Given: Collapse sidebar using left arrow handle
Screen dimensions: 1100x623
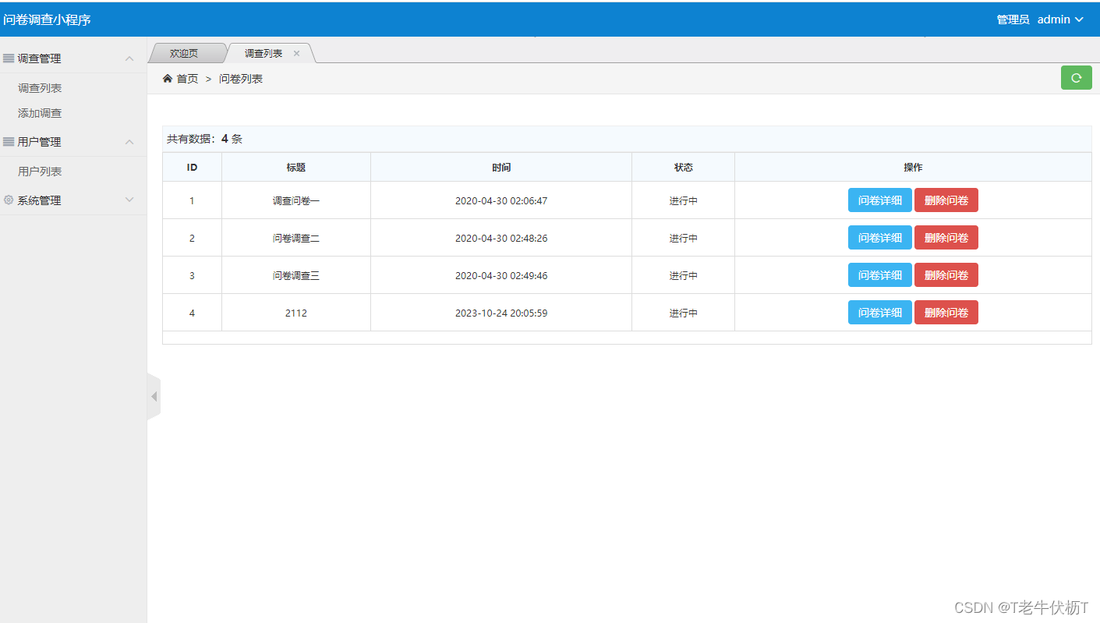Looking at the screenshot, I should coord(154,396).
